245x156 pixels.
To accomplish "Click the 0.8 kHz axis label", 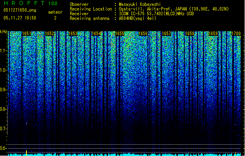I will (x=4, y=109).
